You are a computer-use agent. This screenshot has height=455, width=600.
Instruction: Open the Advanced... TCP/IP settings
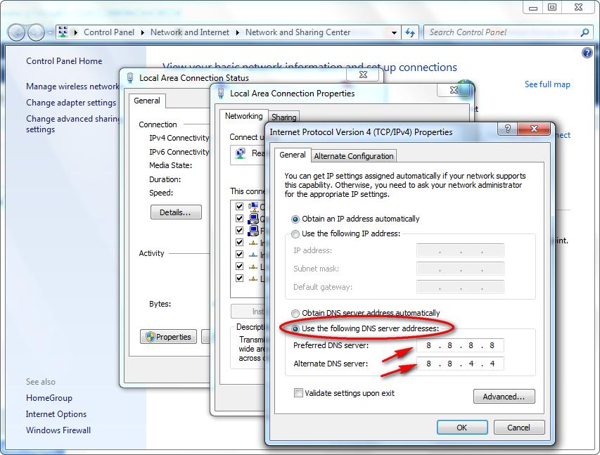pos(504,397)
